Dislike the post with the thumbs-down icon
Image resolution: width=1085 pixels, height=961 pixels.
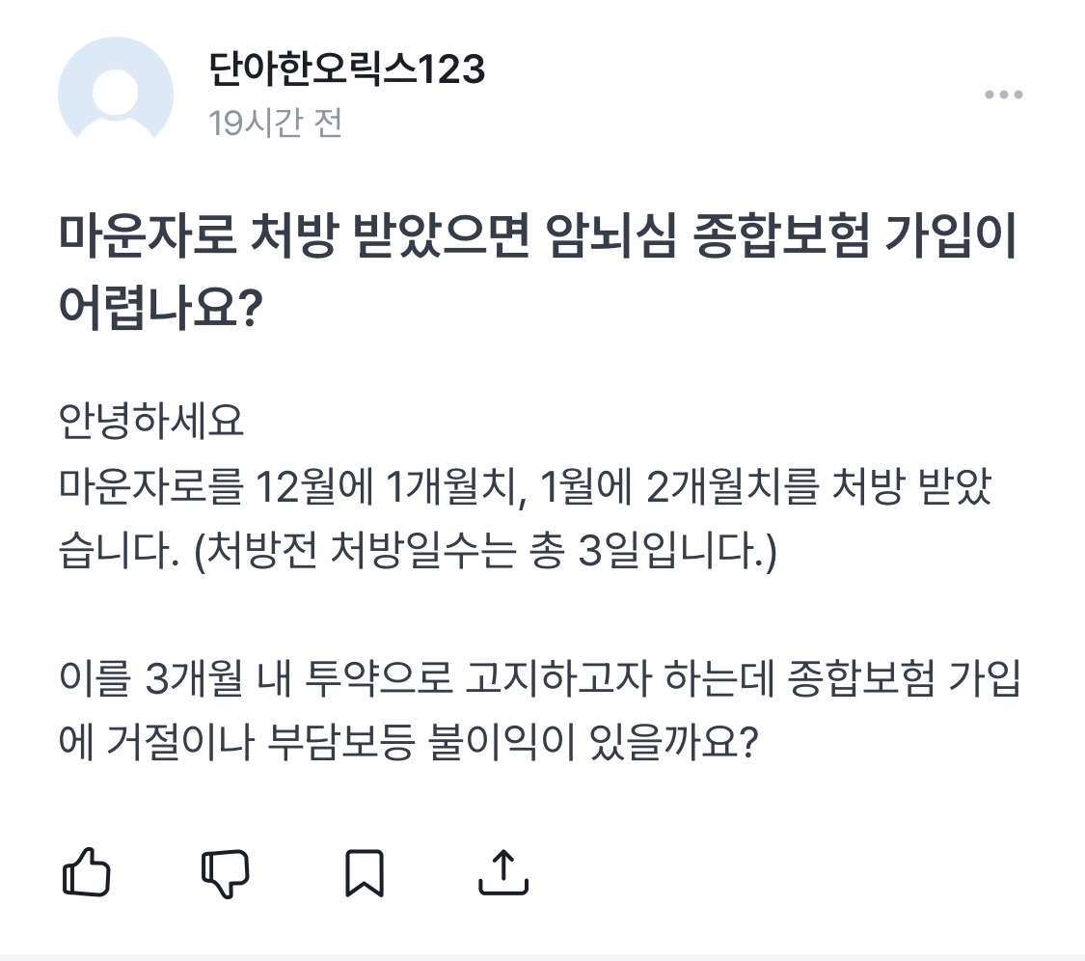pos(225,872)
